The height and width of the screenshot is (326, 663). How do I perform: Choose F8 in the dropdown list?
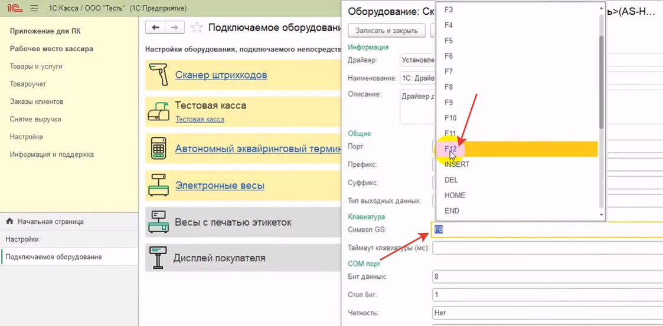pos(518,87)
